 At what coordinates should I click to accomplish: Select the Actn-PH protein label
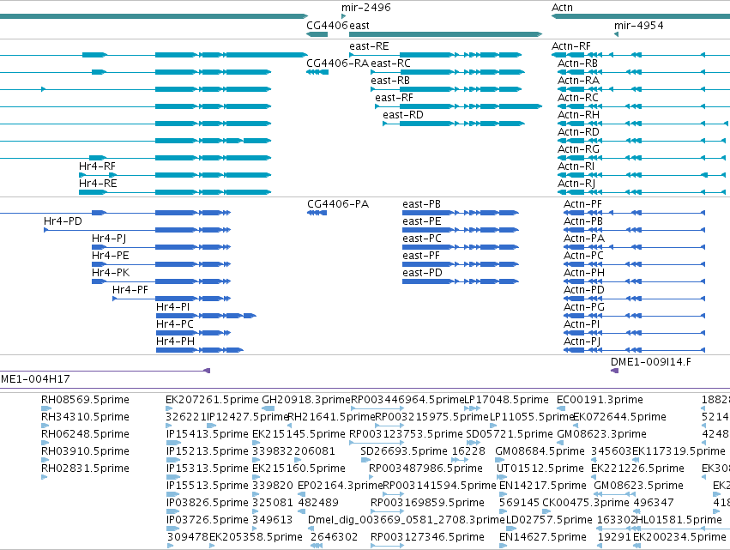pos(584,274)
